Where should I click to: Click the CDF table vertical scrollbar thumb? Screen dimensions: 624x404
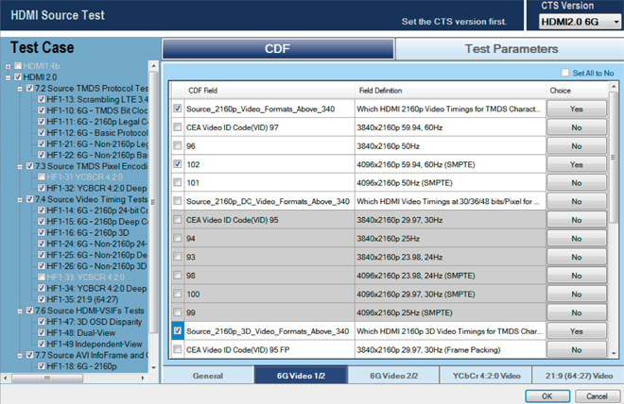tap(614, 157)
